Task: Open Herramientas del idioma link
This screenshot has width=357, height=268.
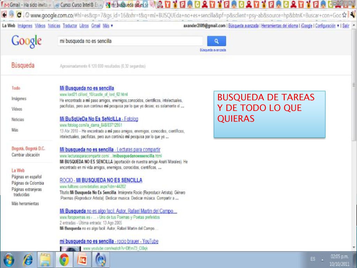Action: pyautogui.click(x=279, y=26)
